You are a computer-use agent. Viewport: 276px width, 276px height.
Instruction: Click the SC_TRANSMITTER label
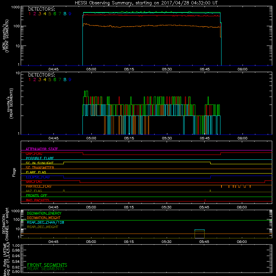(x=40, y=168)
